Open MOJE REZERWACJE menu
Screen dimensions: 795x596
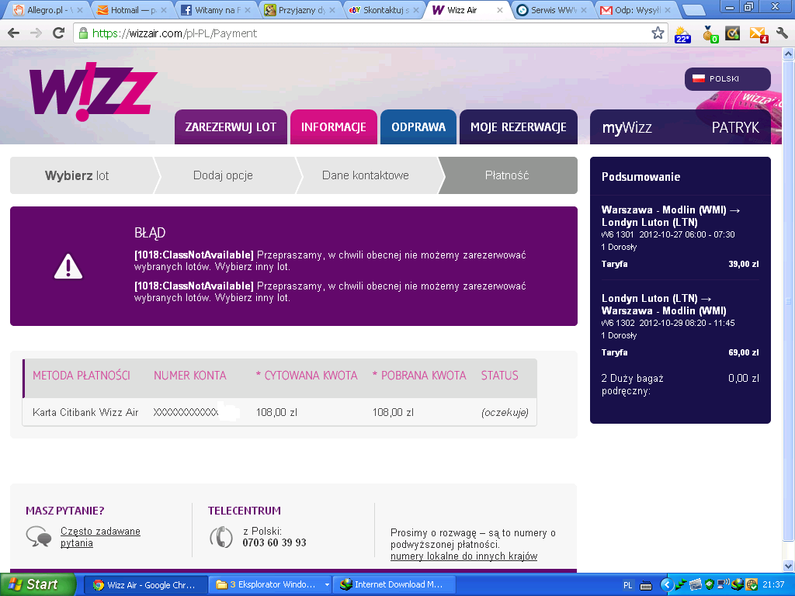[518, 126]
